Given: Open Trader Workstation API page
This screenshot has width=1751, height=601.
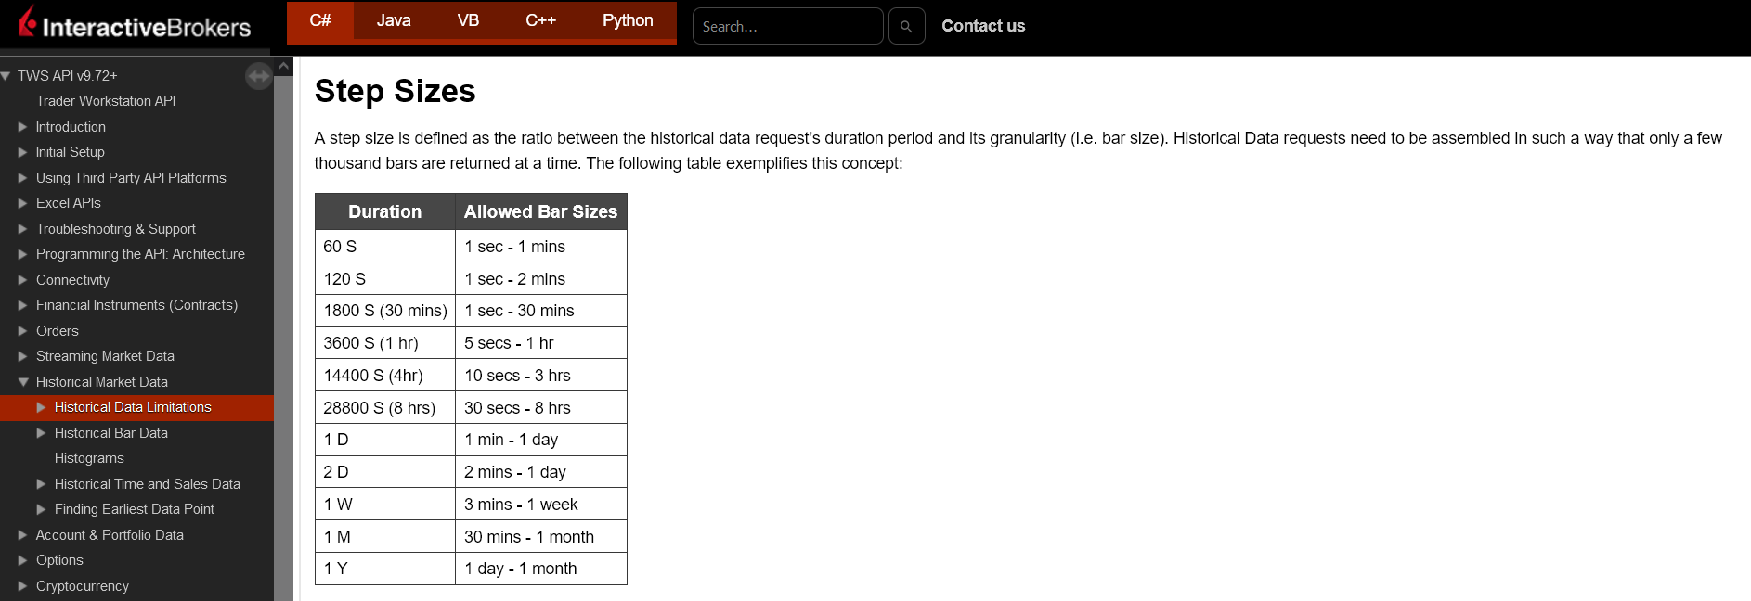Looking at the screenshot, I should (106, 101).
